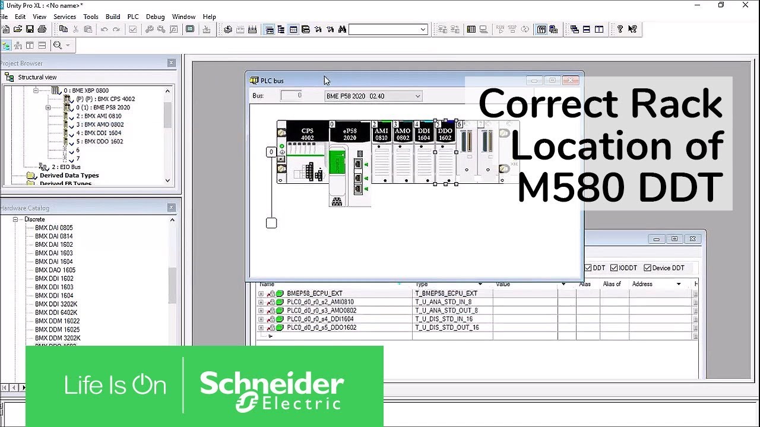Viewport: 760px width, 427px height.
Task: Open the search combo box in toolbar
Action: [x=388, y=29]
